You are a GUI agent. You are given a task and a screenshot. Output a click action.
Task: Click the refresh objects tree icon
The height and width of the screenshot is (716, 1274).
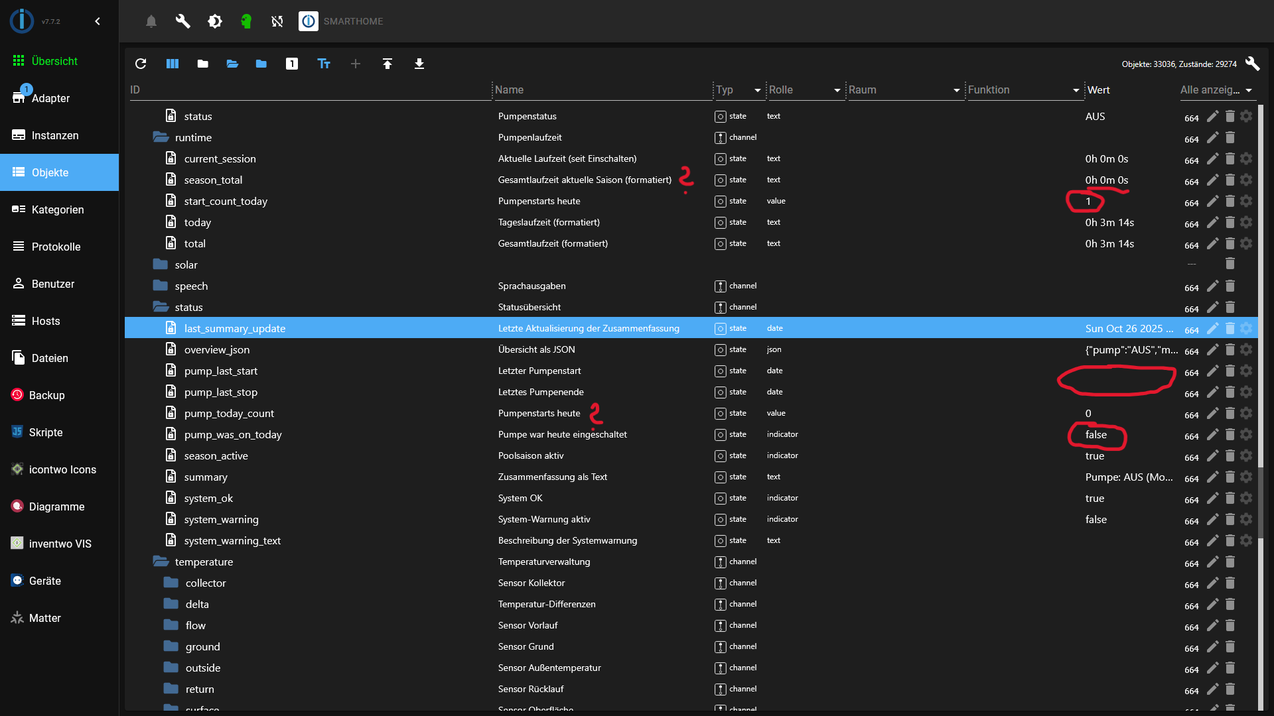click(141, 64)
